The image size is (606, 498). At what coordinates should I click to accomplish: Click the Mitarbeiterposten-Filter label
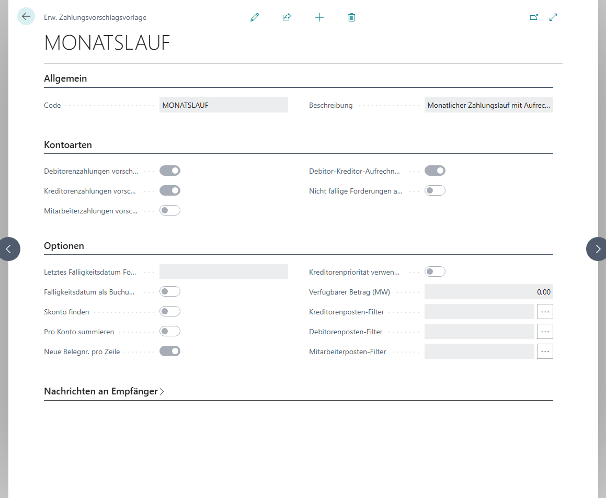pyautogui.click(x=348, y=352)
